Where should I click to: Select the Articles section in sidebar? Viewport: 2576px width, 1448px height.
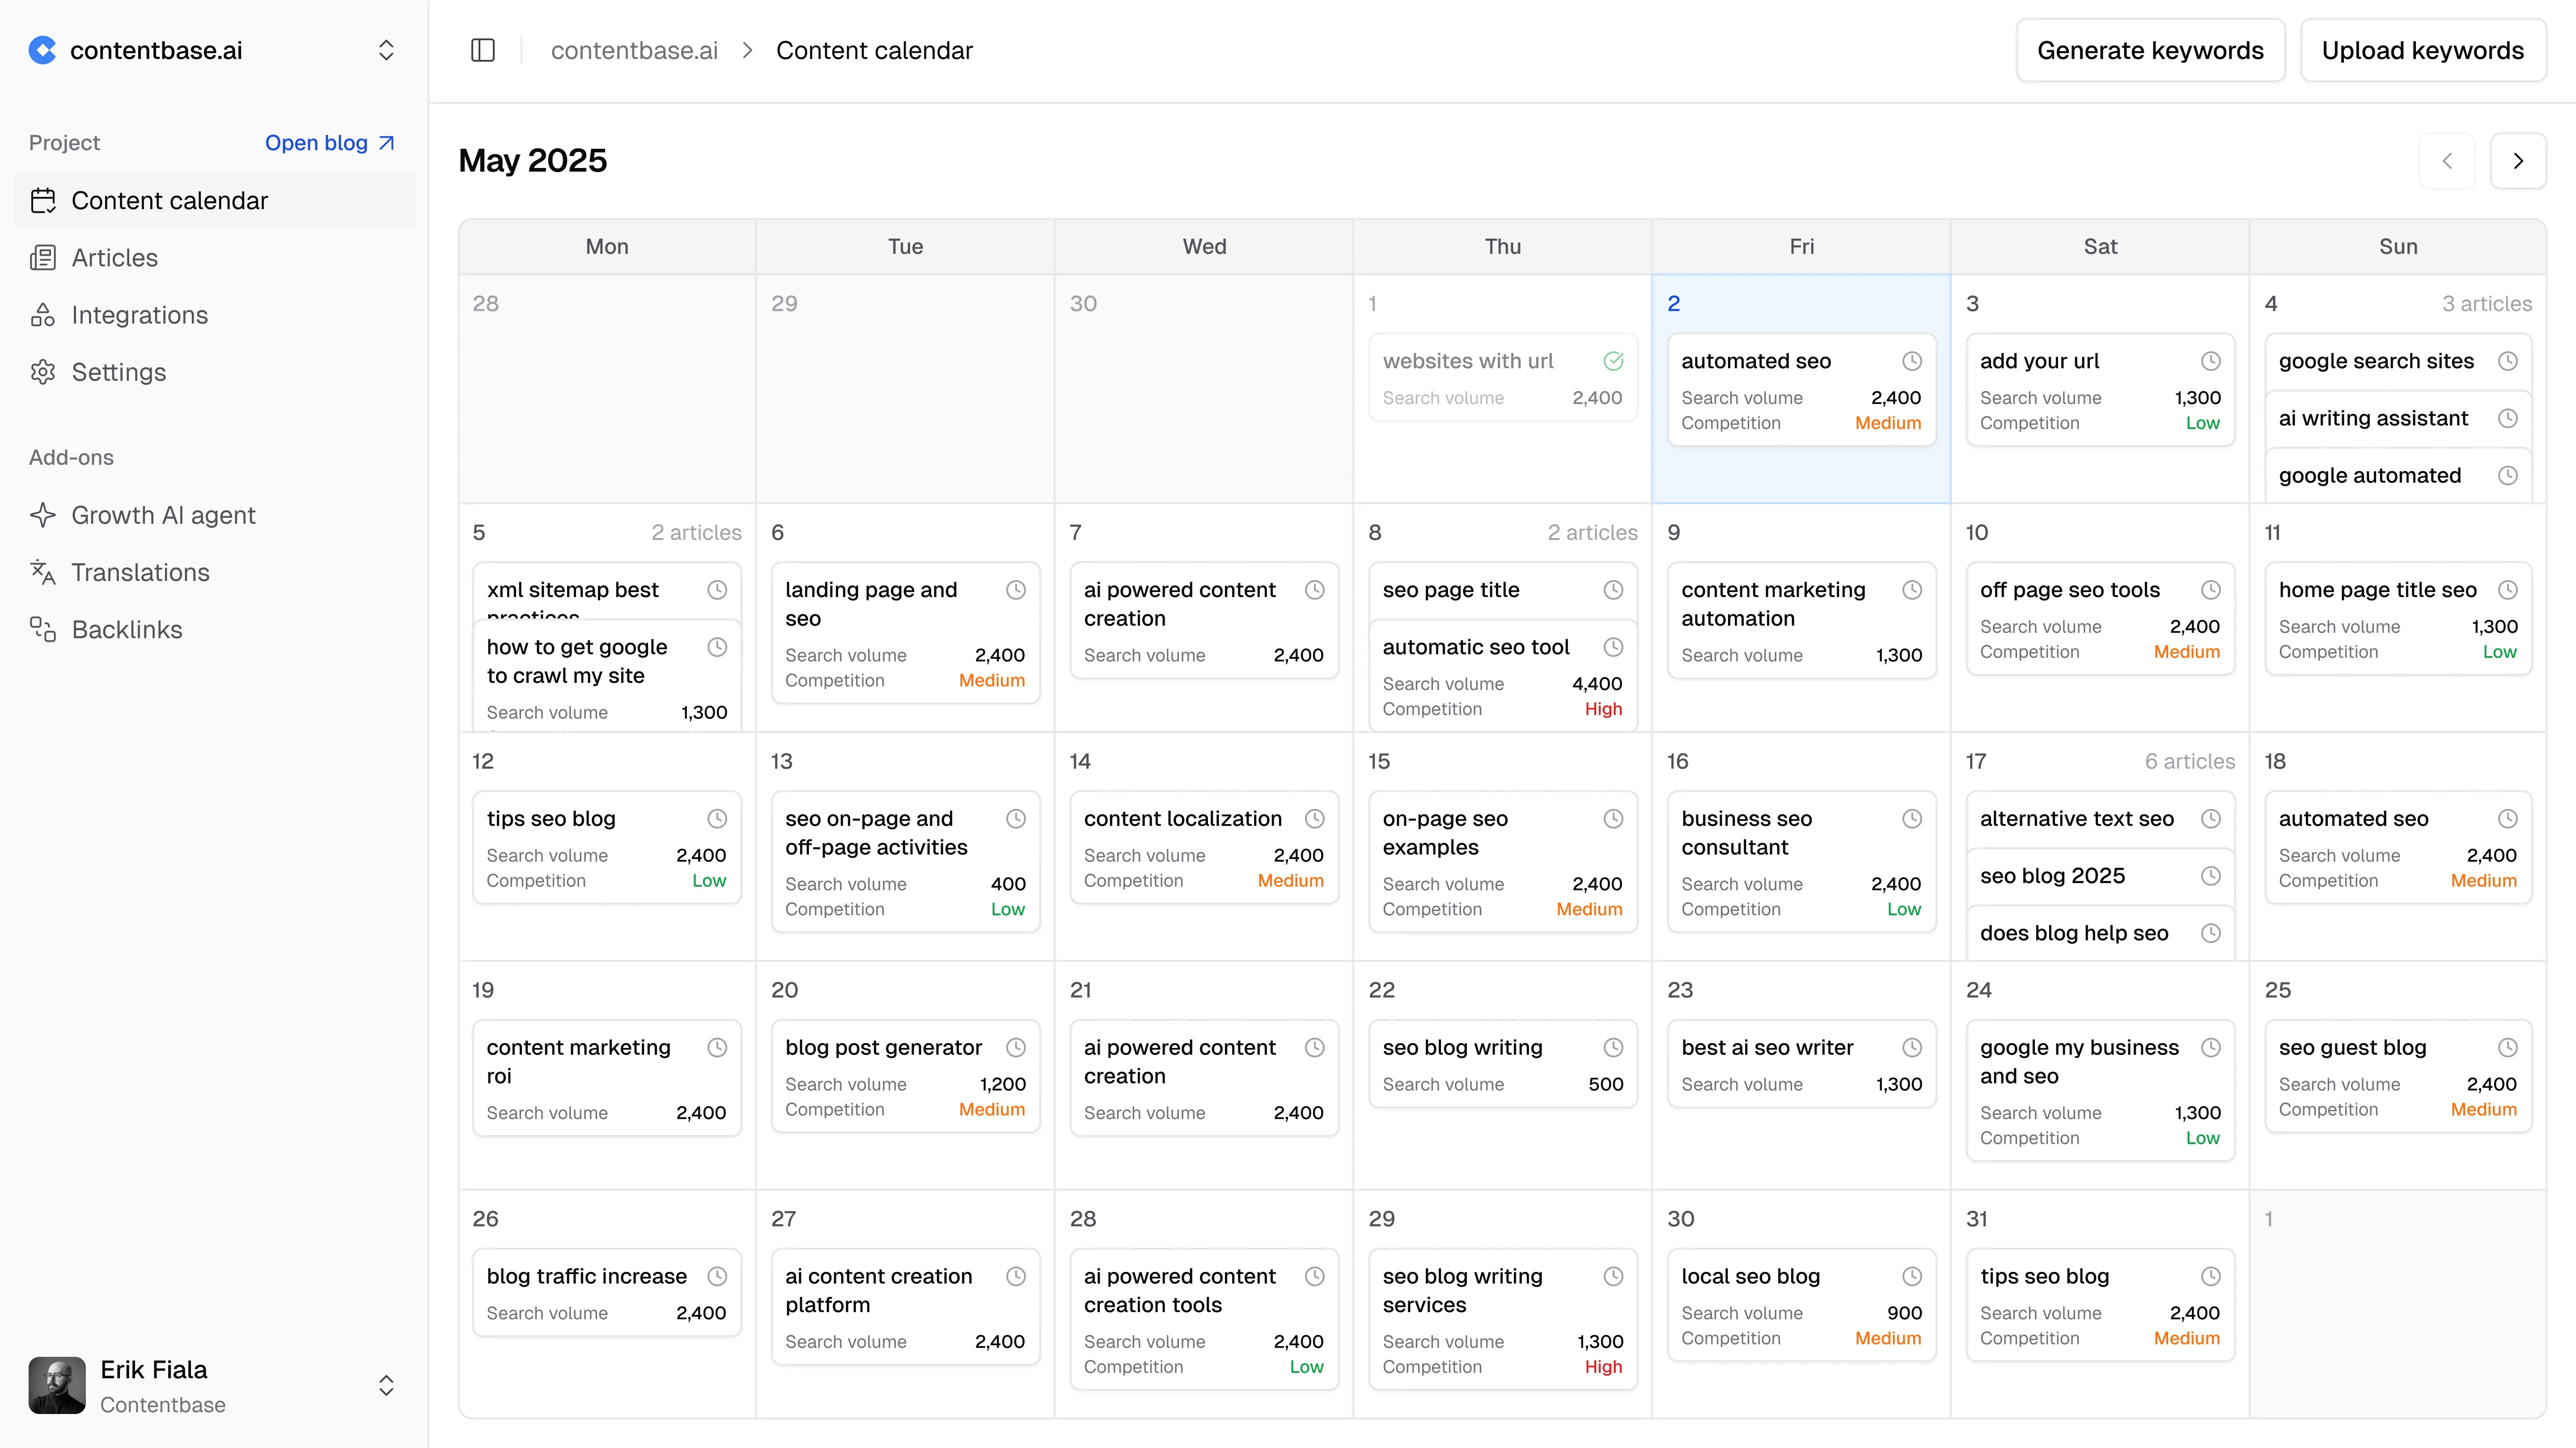coord(113,257)
